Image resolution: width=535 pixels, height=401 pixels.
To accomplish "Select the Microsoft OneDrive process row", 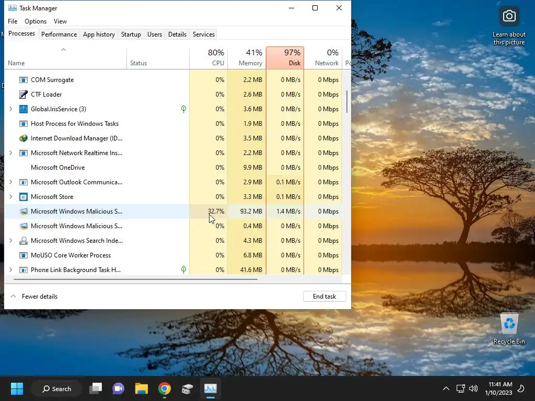I will coord(173,168).
